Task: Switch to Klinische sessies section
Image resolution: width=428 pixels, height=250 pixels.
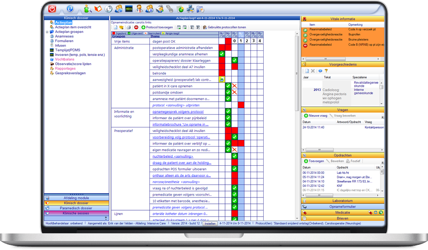Action: (77, 213)
